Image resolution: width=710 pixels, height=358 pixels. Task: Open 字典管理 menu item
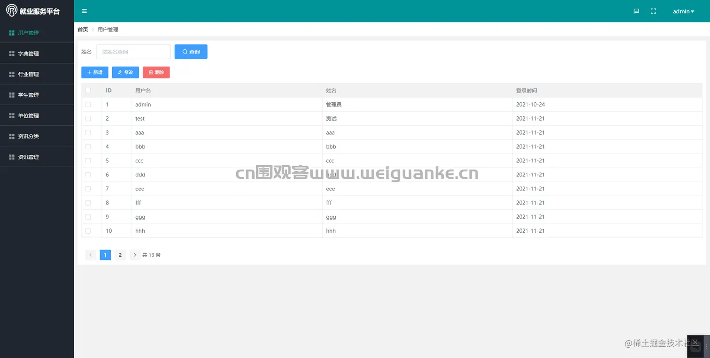(x=37, y=53)
